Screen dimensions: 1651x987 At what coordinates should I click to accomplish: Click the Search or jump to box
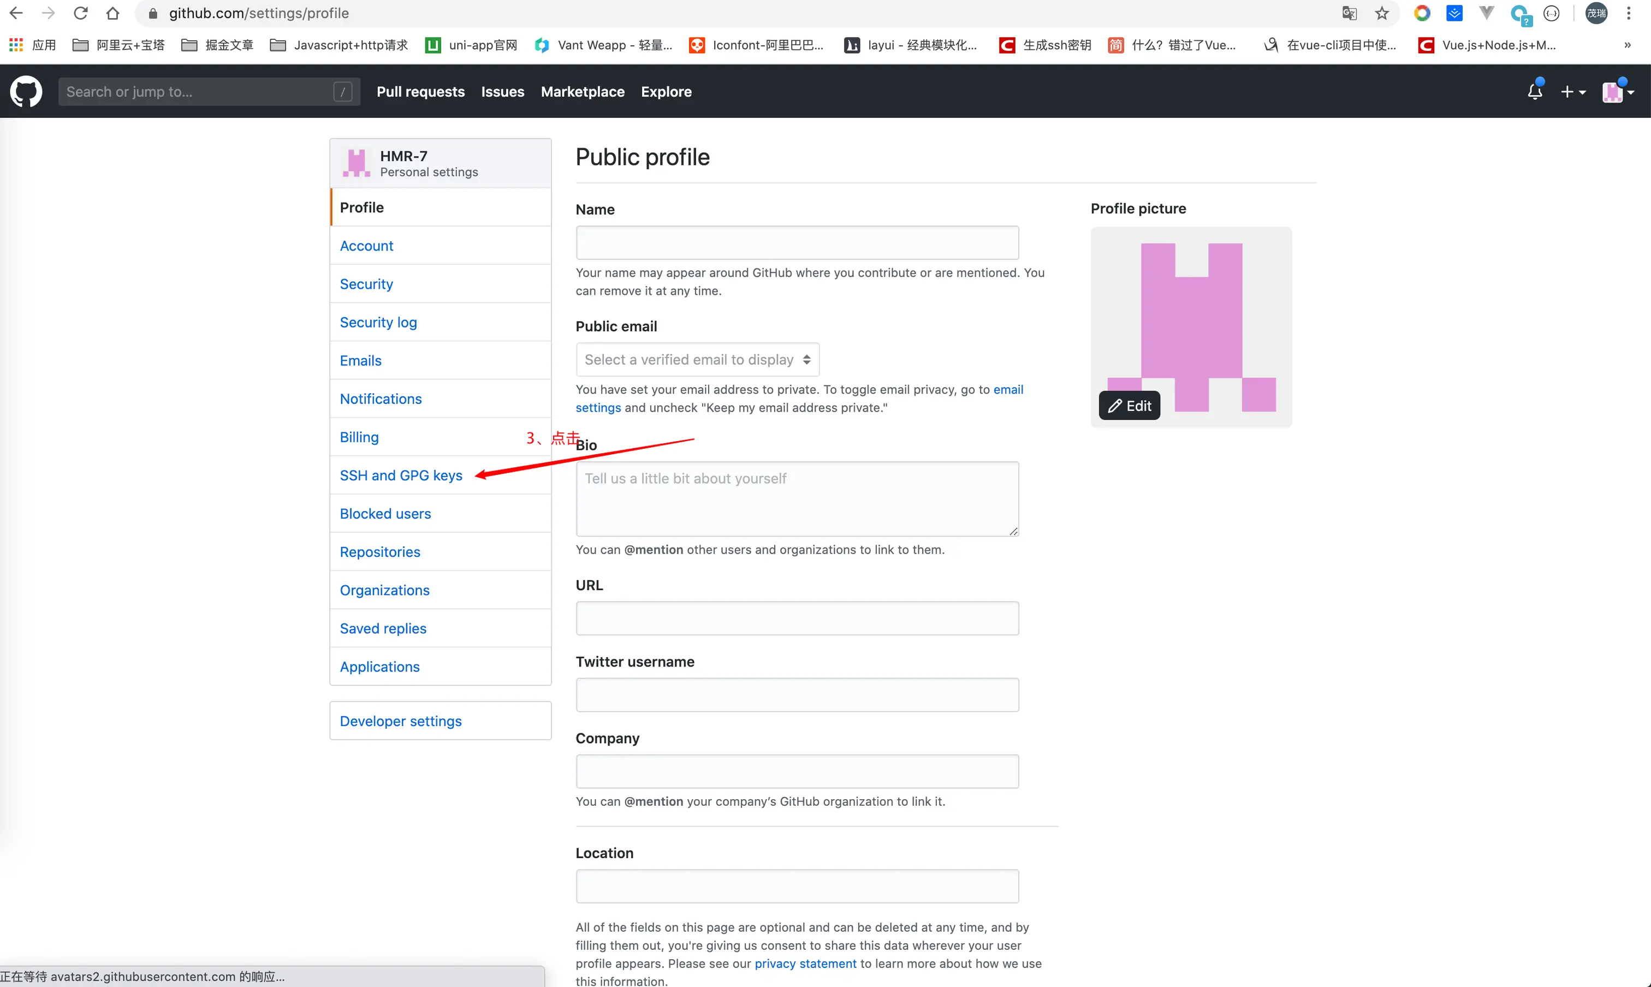click(x=200, y=92)
